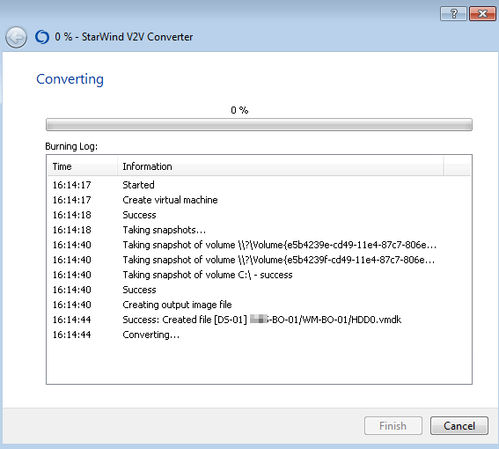Select the 'Created file [DS-01]' HDD0.vmdk row

(259, 320)
